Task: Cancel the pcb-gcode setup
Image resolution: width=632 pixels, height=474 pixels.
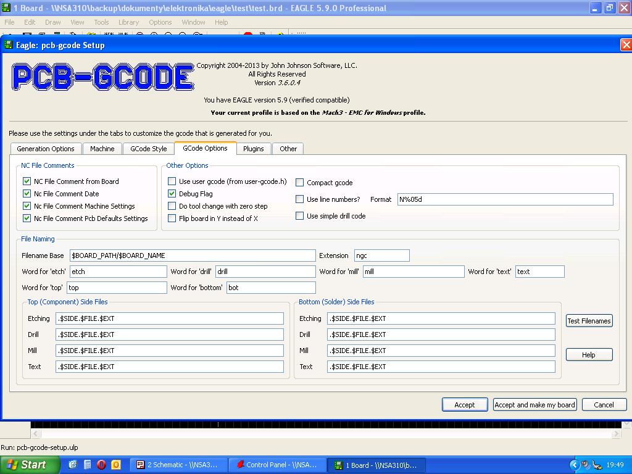Action: [x=604, y=405]
